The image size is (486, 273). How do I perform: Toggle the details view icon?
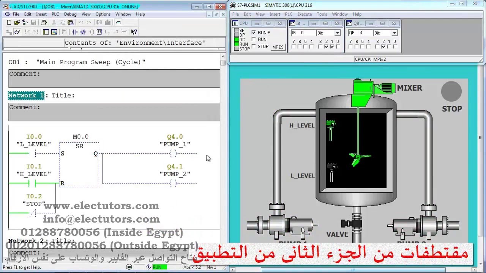point(54,32)
